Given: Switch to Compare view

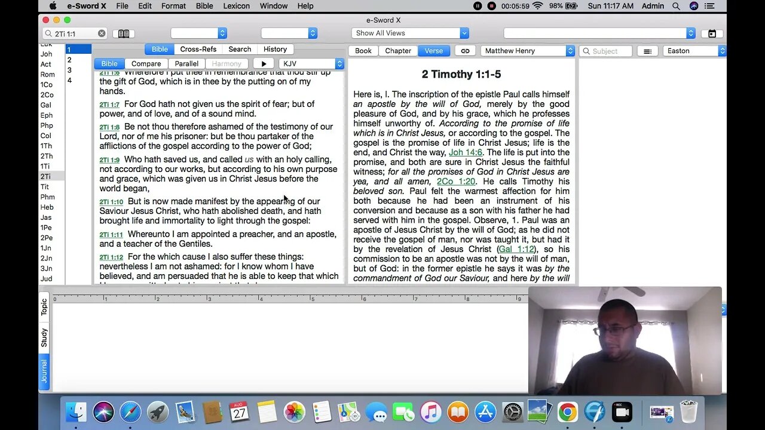Looking at the screenshot, I should [146, 63].
